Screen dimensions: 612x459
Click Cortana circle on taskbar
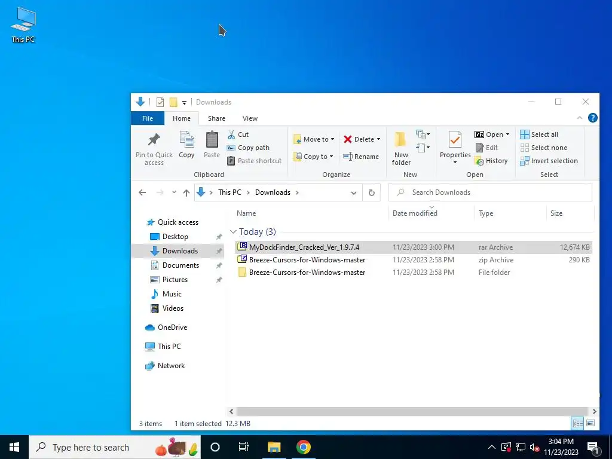215,447
